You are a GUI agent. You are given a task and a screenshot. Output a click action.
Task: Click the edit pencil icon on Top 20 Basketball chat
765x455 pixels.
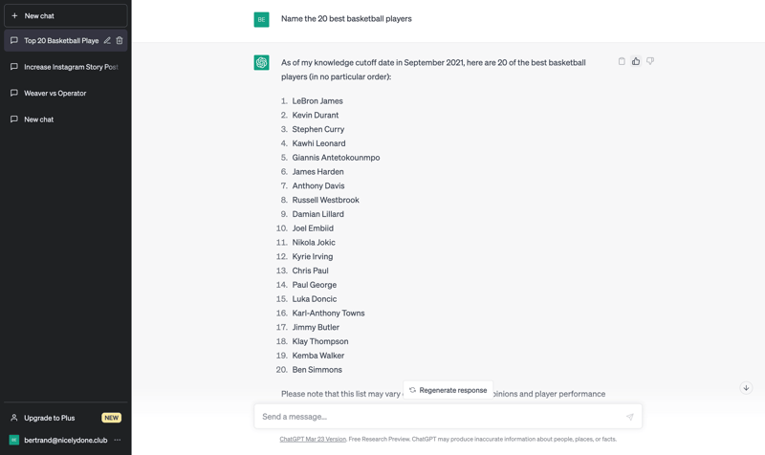click(107, 41)
